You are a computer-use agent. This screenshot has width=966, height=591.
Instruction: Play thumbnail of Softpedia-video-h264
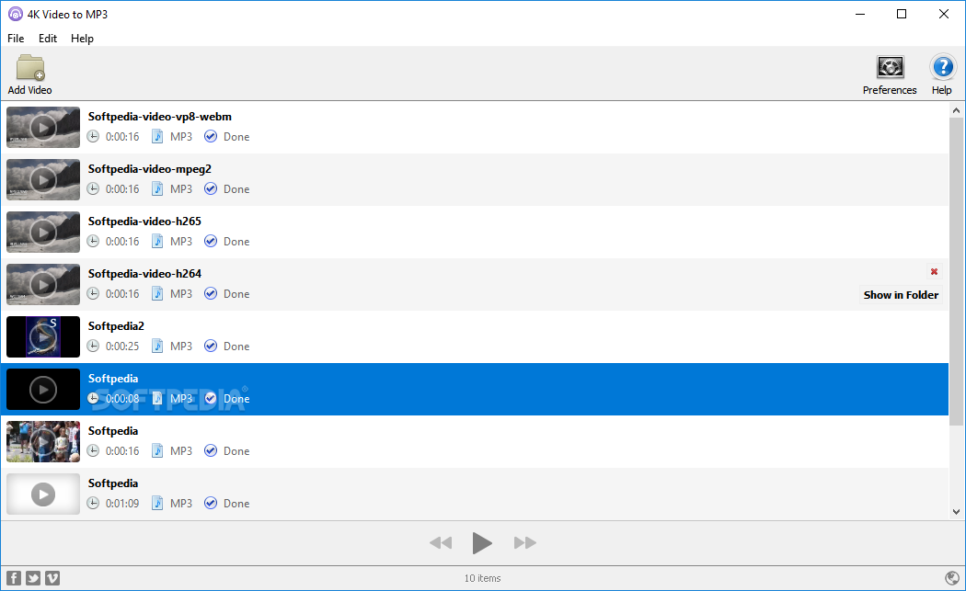click(43, 284)
